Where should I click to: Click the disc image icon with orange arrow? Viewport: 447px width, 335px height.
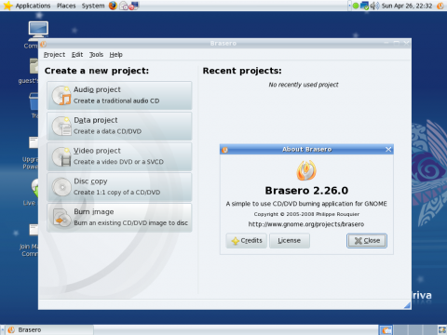[x=61, y=218]
